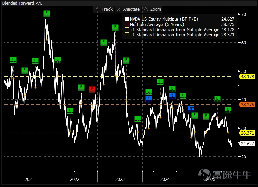Click the 38.275 orange axis label
Viewport: 258px width, 187px height.
click(247, 105)
